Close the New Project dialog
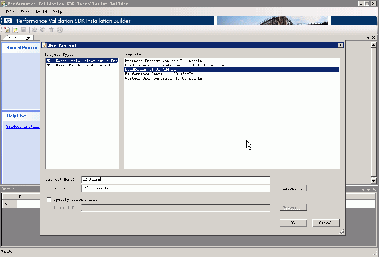This screenshot has height=257, width=379. (x=340, y=45)
